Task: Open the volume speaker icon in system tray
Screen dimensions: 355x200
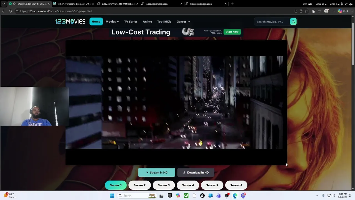Action: click(334, 196)
